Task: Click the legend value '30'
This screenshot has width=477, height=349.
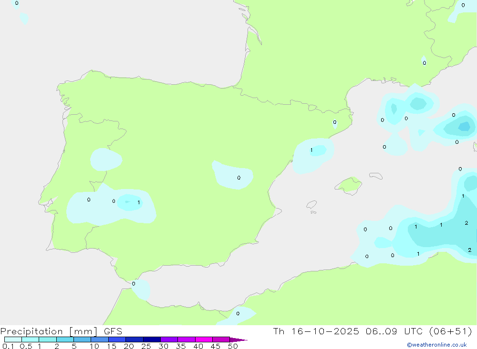Action: [x=163, y=346]
